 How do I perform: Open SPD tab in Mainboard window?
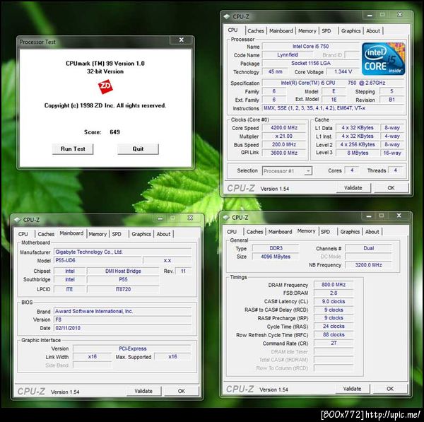pyautogui.click(x=117, y=234)
